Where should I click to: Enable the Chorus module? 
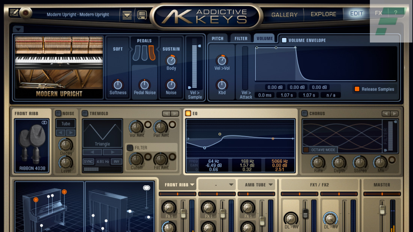pos(304,113)
